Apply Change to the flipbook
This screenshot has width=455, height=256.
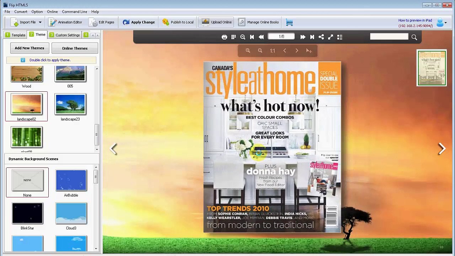139,22
